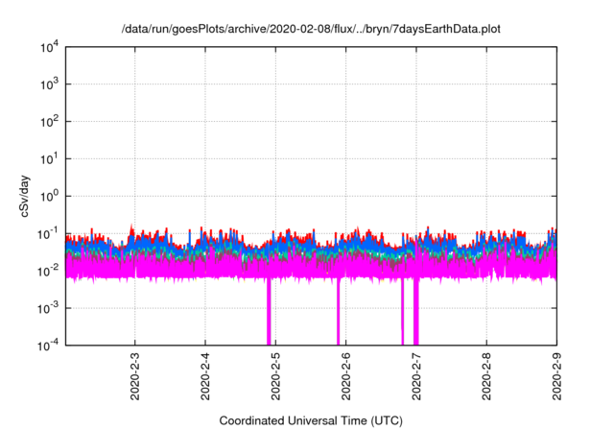Click the 10^-4 y-axis tick label

tap(48, 346)
